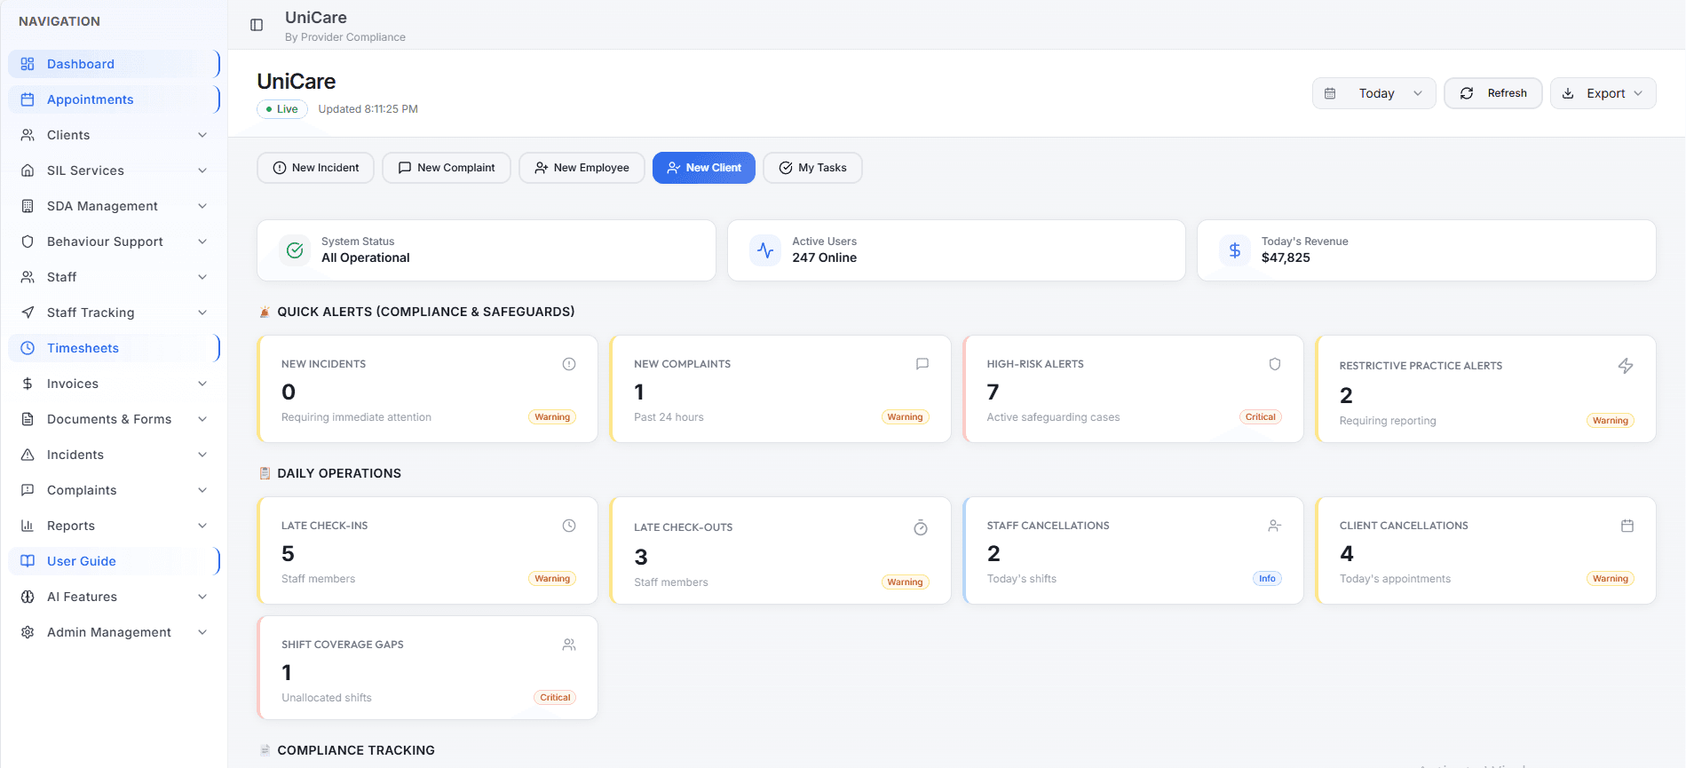Expand the Reports chevron
This screenshot has width=1686, height=768.
(202, 526)
